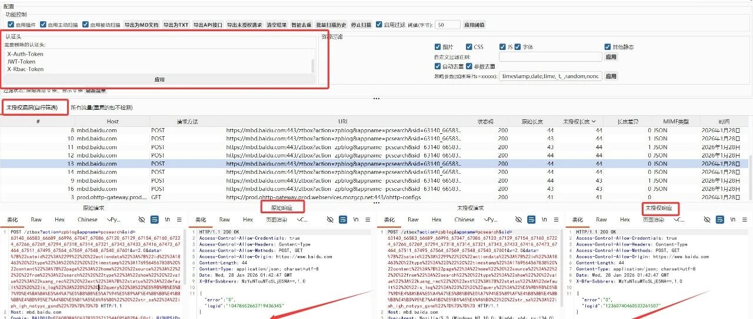Uncheck the 启用过滤 checkbox
The height and width of the screenshot is (319, 753).
[379, 25]
